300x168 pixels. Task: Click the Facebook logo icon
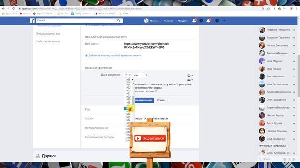pos(32,21)
